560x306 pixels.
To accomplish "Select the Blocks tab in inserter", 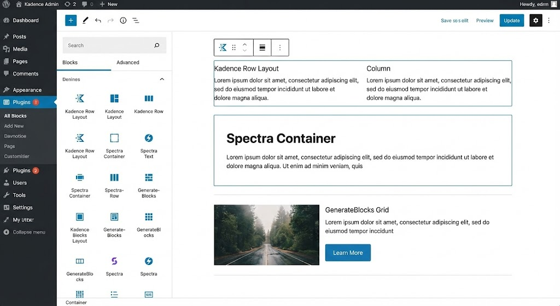I will tap(70, 62).
